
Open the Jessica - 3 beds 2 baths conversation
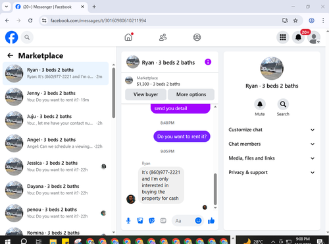(56, 167)
